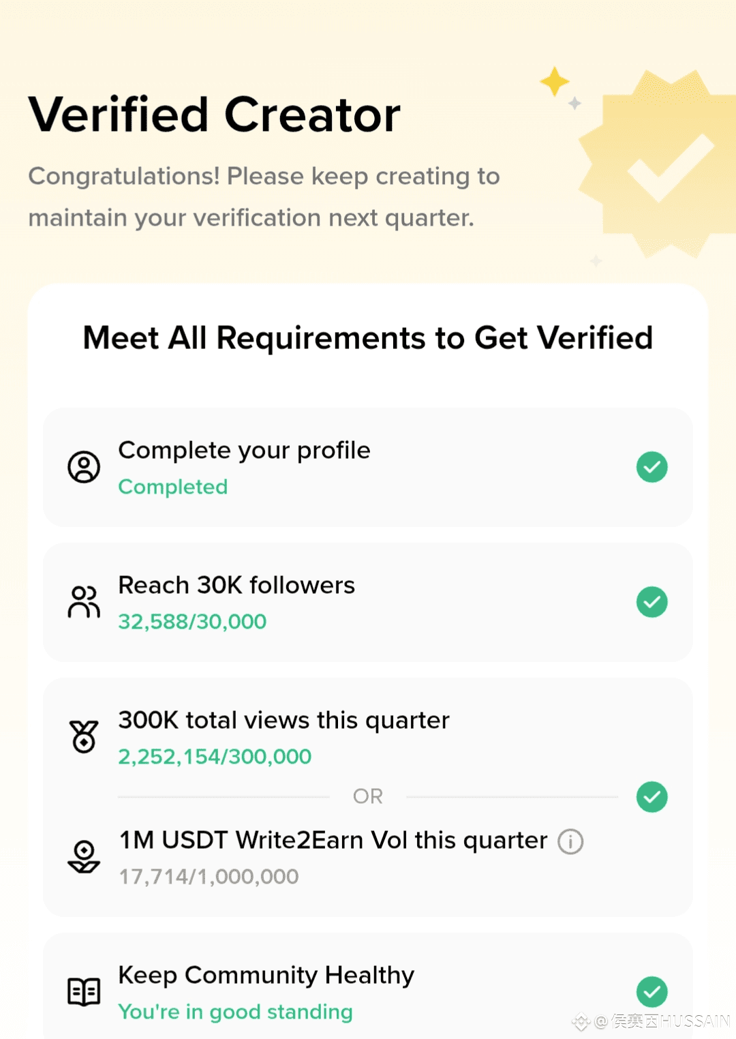Click "You're in good standing" status
This screenshot has height=1039, width=736.
pyautogui.click(x=235, y=1012)
